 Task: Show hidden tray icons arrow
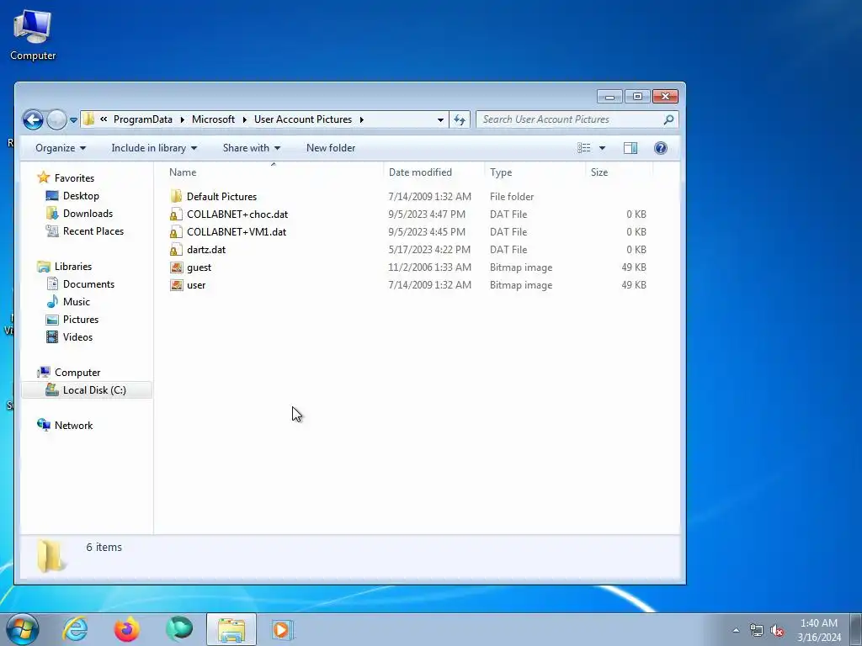click(736, 631)
